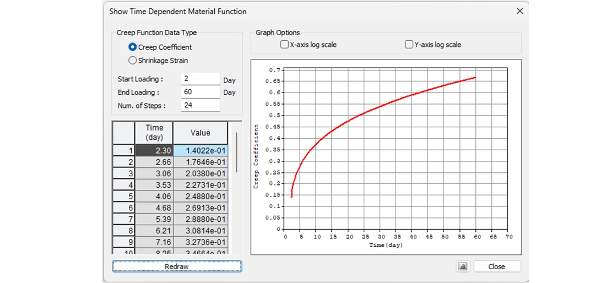
Task: Enable X-axis log scale checkbox
Action: click(x=284, y=45)
